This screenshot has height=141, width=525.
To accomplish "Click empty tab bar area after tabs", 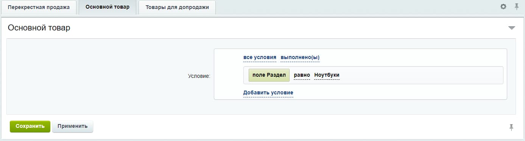I will click(356, 8).
